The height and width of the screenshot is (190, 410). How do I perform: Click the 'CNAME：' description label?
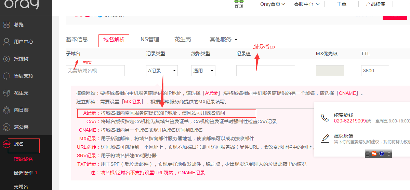pyautogui.click(x=90, y=130)
